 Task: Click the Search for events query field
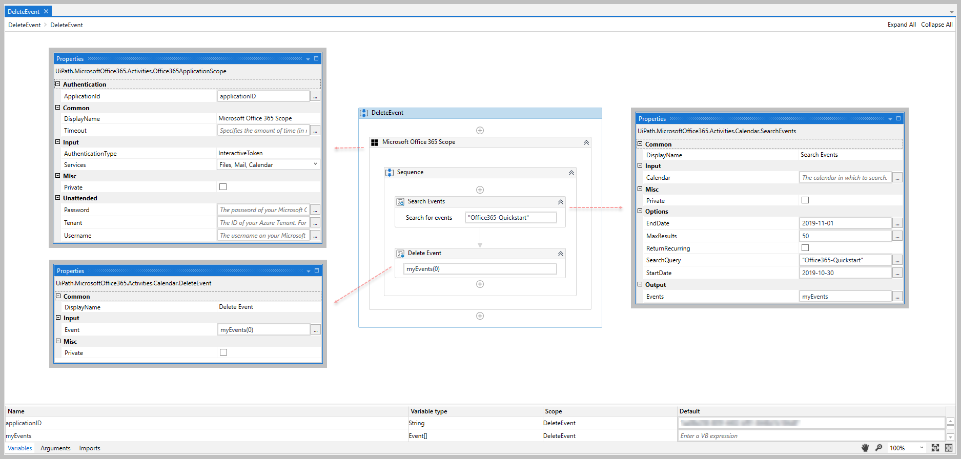pos(510,218)
